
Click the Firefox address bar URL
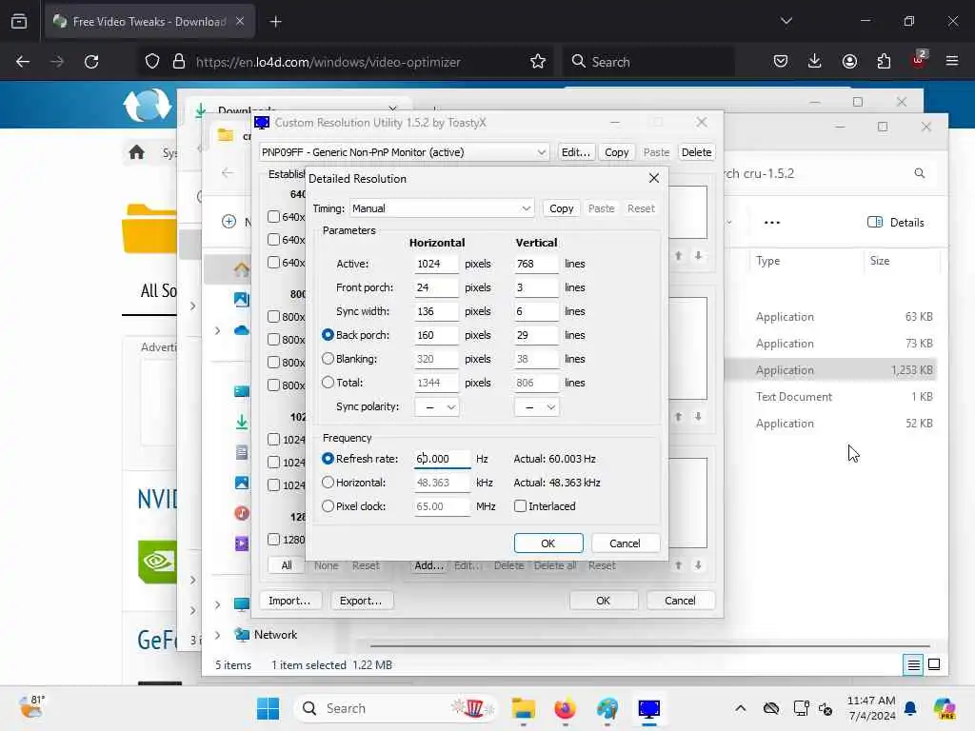coord(328,62)
